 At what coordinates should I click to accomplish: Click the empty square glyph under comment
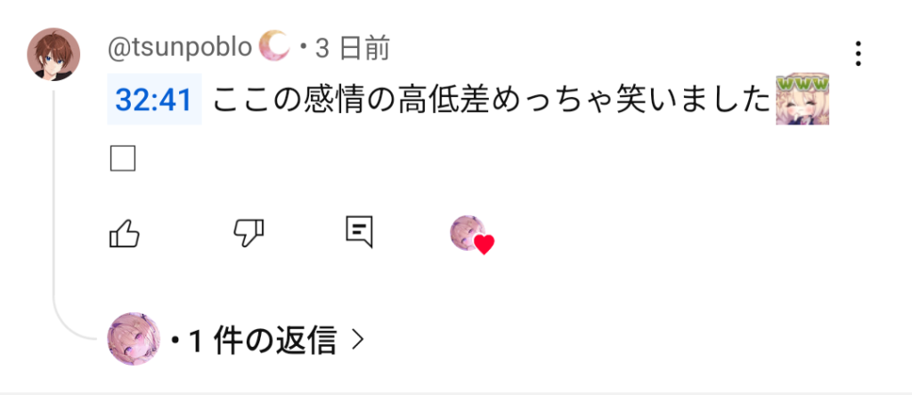(123, 158)
